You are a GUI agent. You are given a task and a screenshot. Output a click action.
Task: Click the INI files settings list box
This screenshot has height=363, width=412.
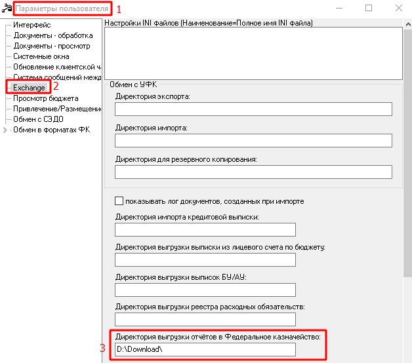[x=253, y=53]
